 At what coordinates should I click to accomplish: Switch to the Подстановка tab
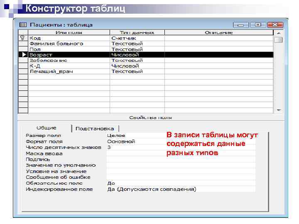95,129
